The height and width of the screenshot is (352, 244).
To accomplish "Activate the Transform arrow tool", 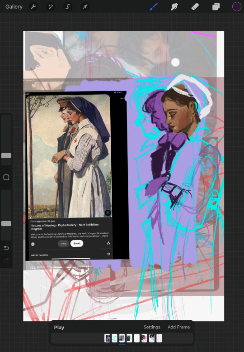I will pos(85,7).
